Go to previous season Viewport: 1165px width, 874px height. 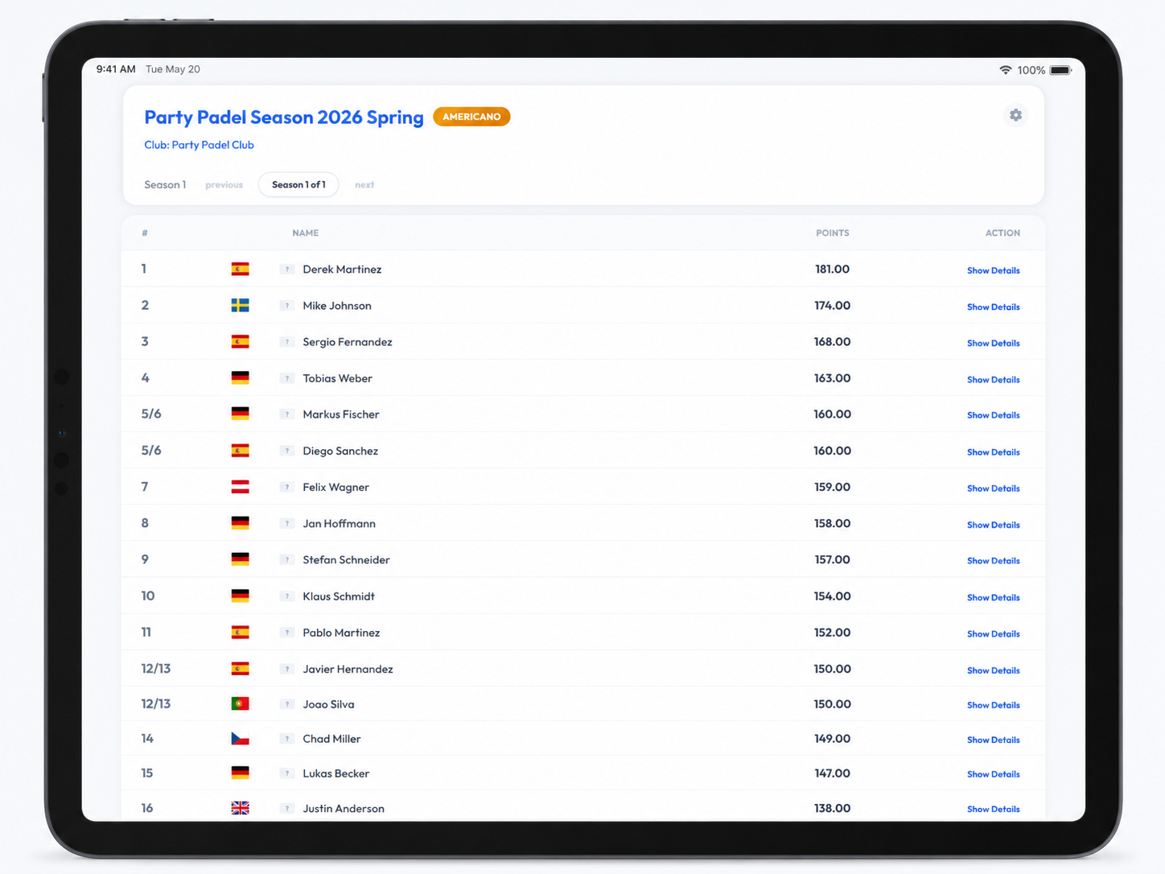tap(224, 185)
